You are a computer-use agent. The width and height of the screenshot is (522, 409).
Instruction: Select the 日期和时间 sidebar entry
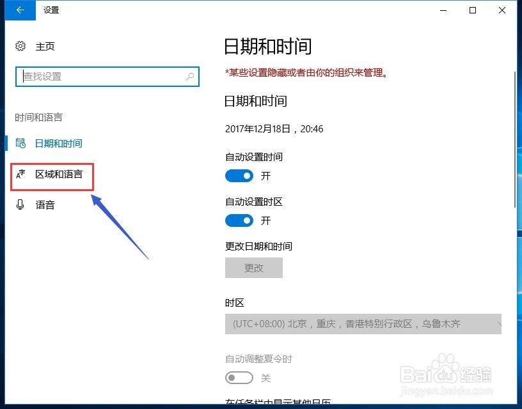58,143
